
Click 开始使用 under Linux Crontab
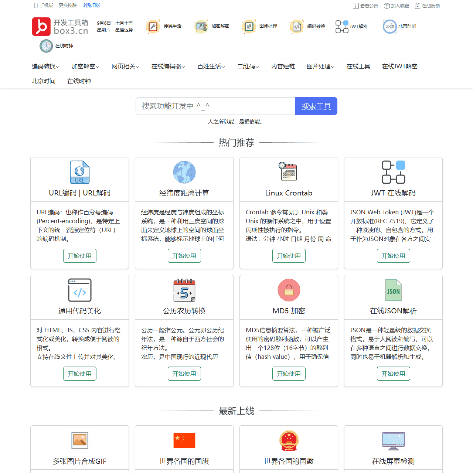[x=289, y=255]
